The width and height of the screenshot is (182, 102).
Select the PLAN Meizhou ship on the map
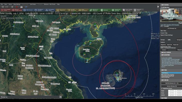[118, 79]
